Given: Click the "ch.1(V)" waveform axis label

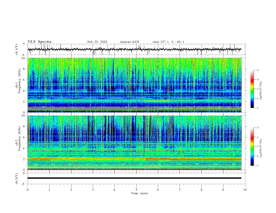Looking at the screenshot, I should click(x=17, y=49).
